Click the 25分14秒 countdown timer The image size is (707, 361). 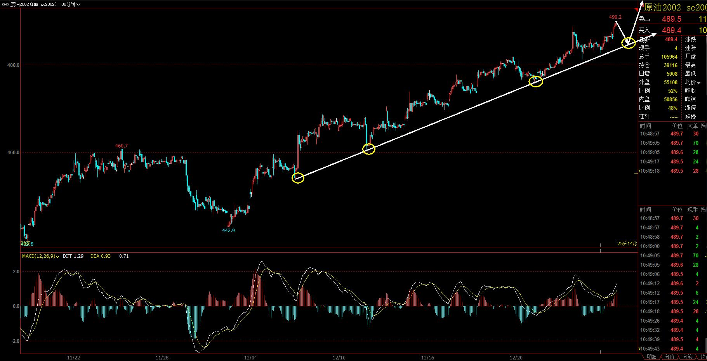[x=627, y=244]
